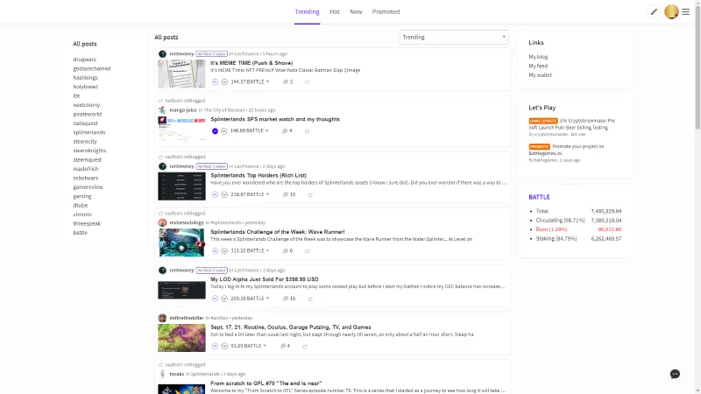Reblog the Wave Runner challenge post
The image size is (701, 394).
coord(308,251)
